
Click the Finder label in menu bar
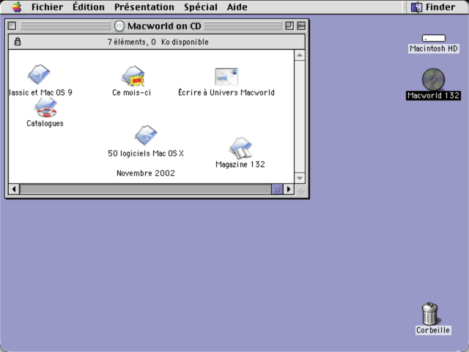click(440, 7)
